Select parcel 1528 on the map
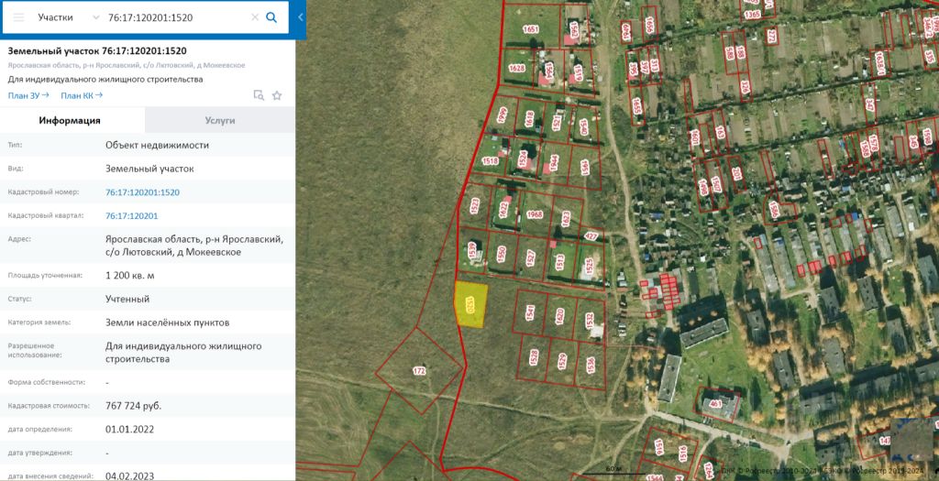This screenshot has height=481, width=939. pos(533,357)
